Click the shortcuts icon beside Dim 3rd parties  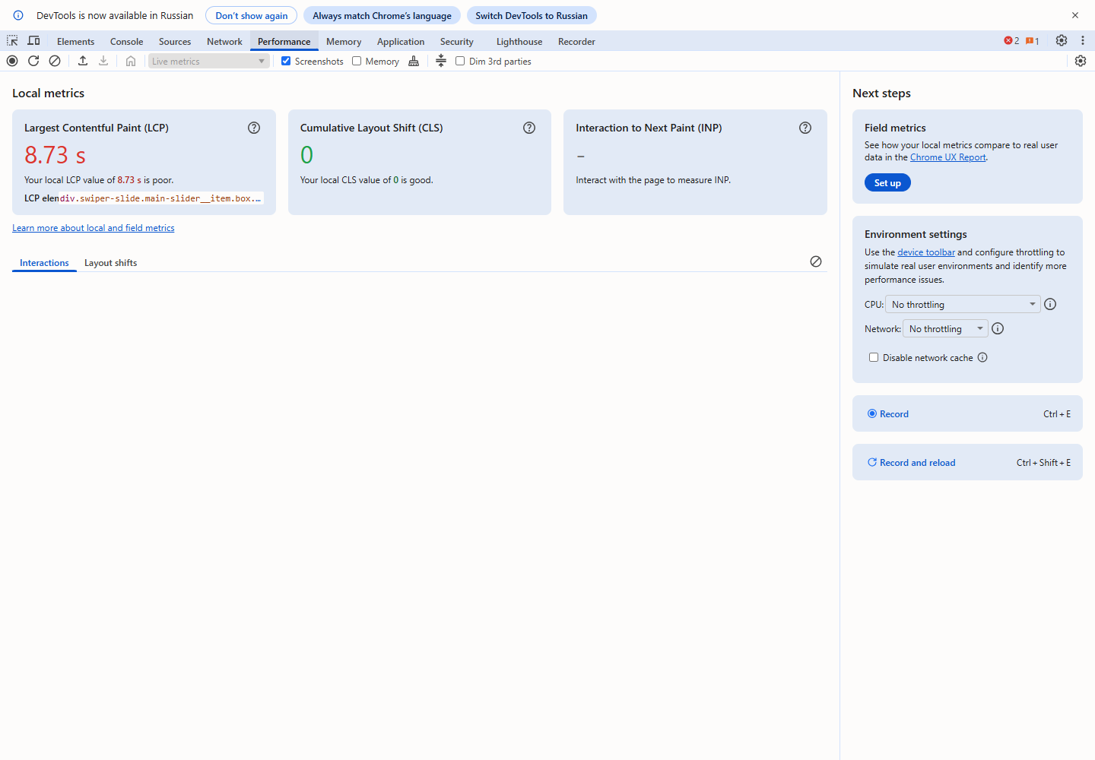pyautogui.click(x=441, y=61)
